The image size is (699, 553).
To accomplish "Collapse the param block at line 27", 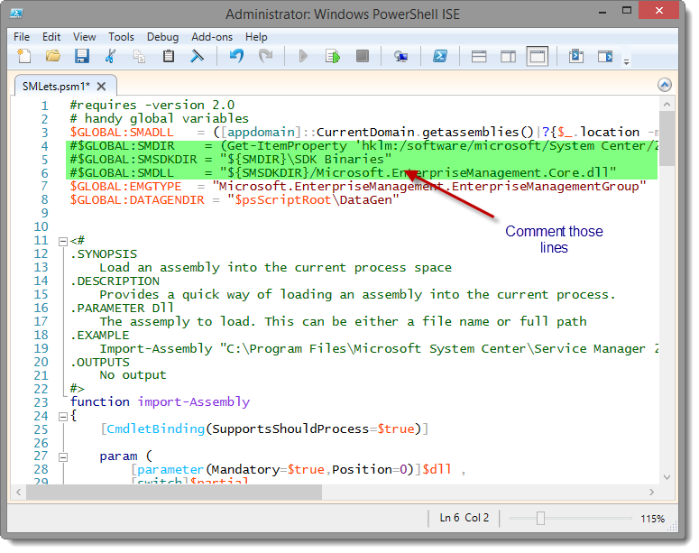I will pos(63,457).
